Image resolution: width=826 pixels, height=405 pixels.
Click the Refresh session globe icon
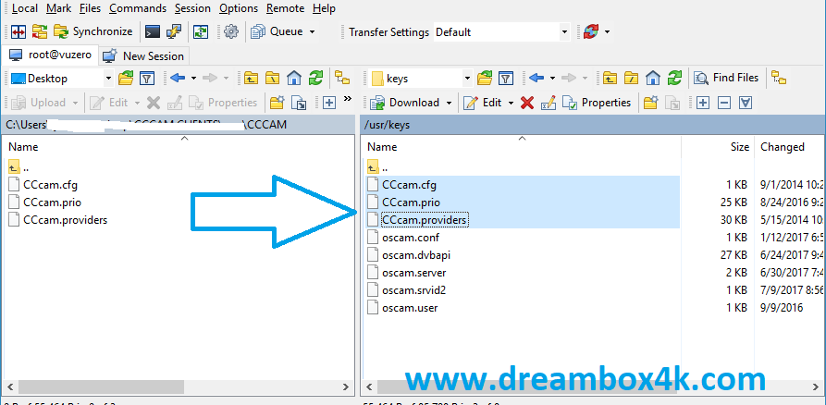click(590, 32)
